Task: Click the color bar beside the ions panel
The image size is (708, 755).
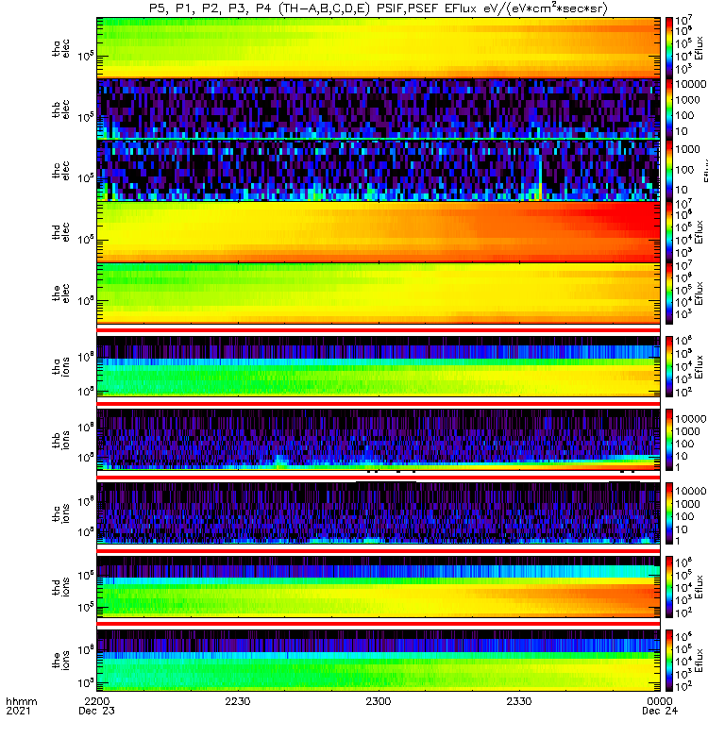Action: (669, 660)
